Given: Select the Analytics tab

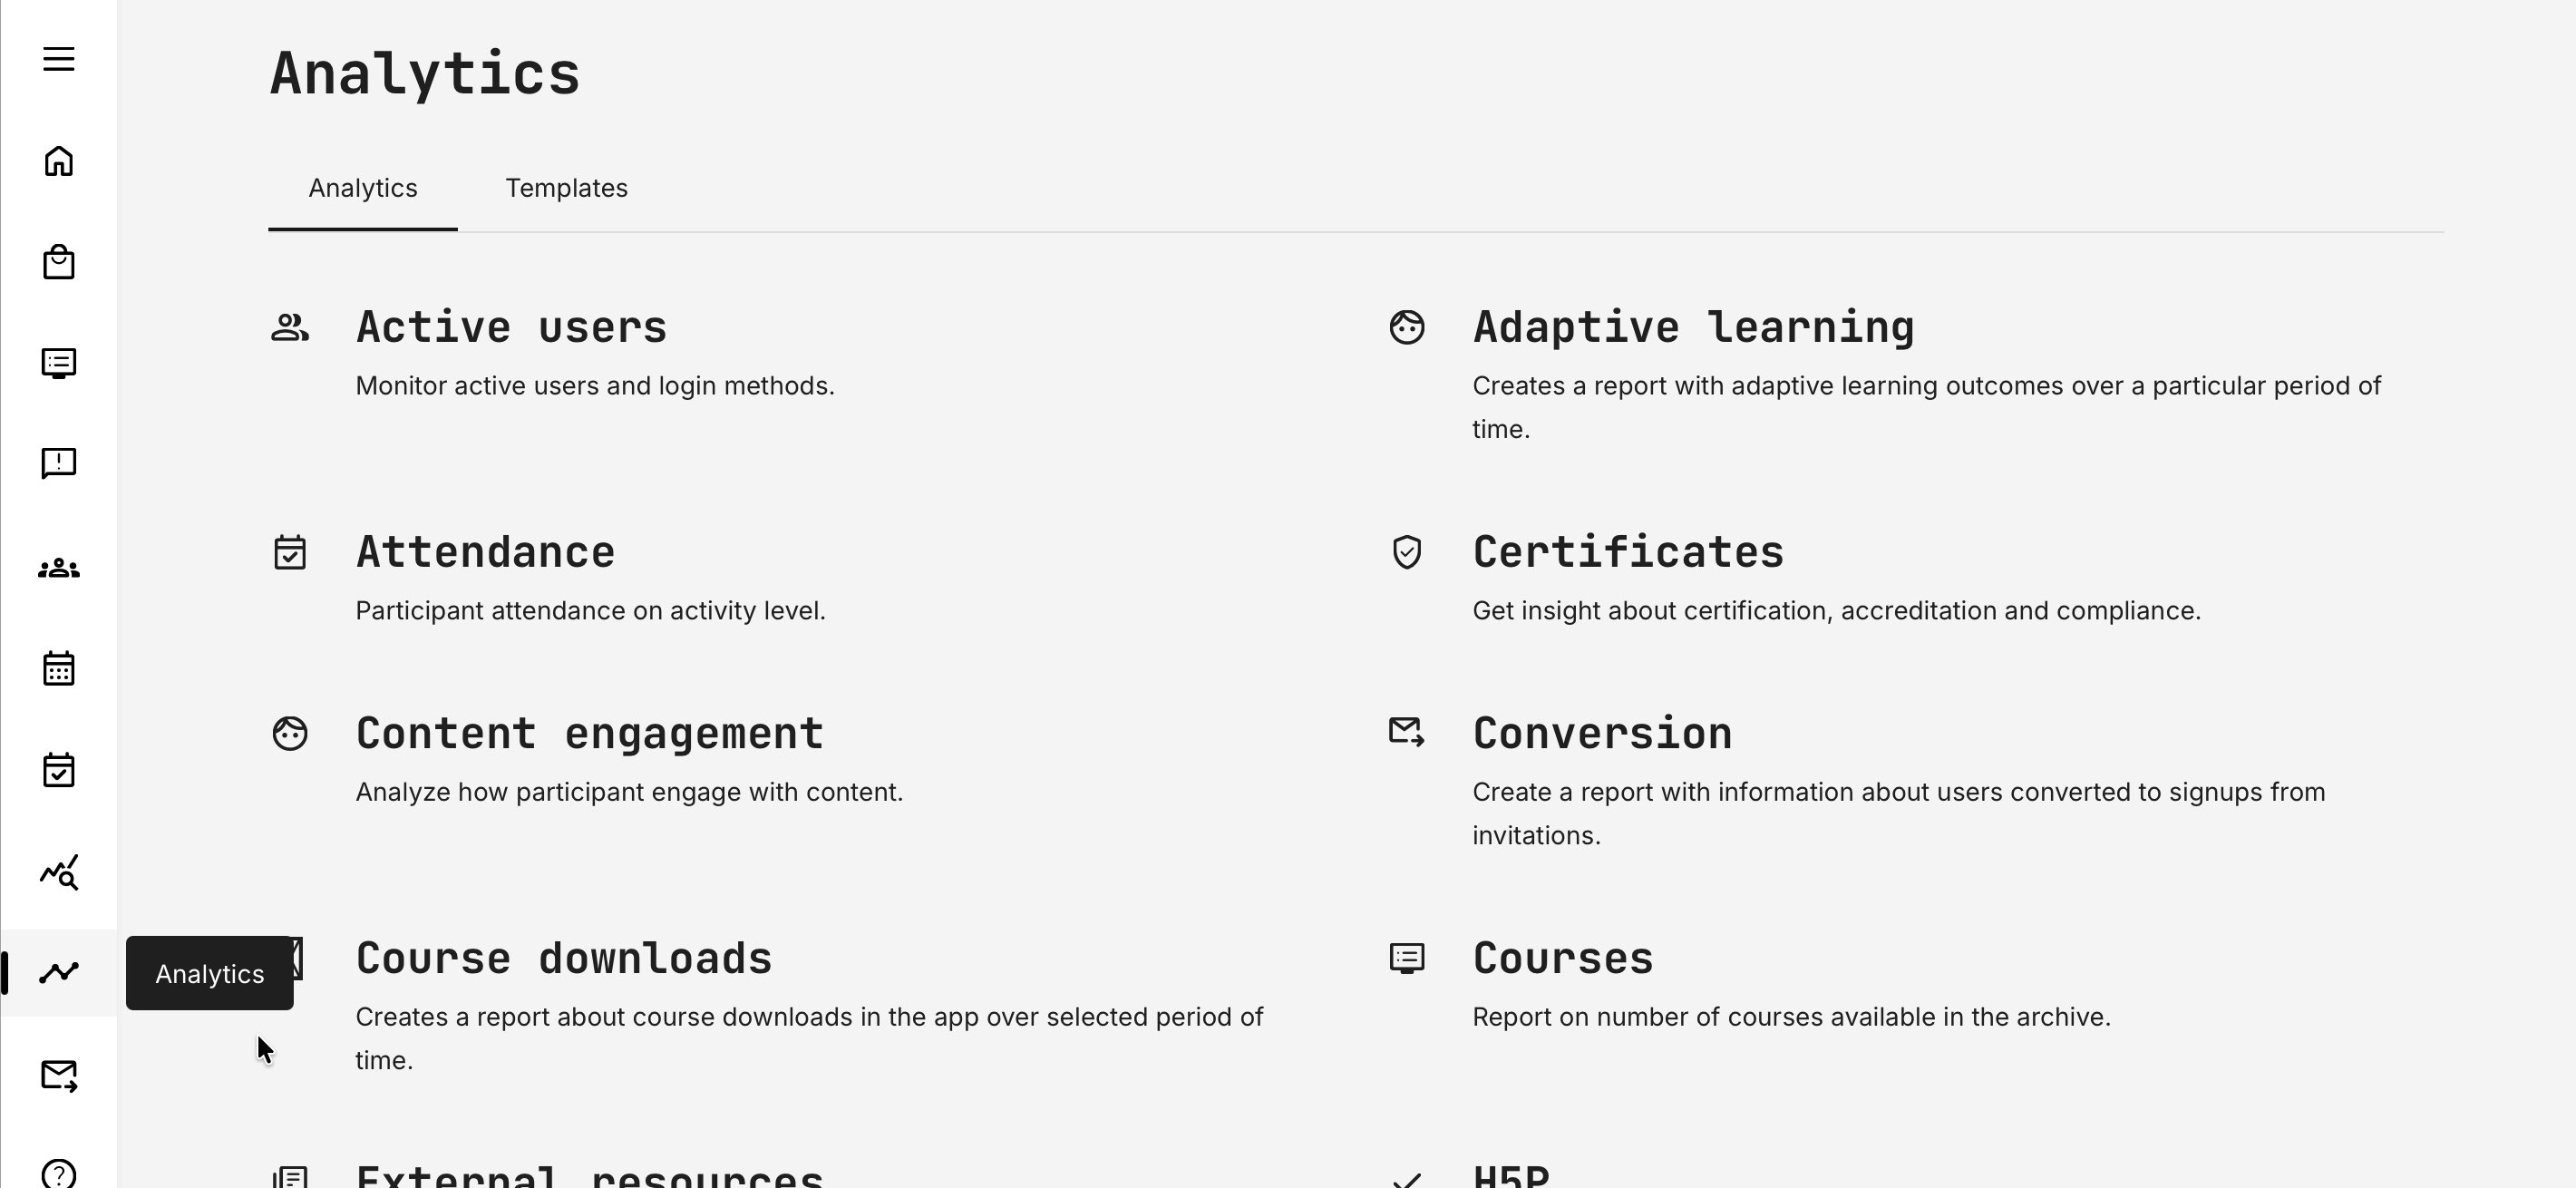Looking at the screenshot, I should pos(363,188).
